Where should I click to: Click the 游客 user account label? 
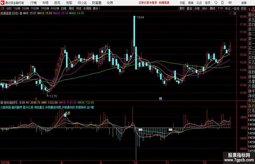pyautogui.click(x=244, y=3)
